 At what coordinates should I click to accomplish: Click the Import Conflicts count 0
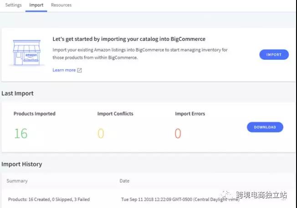tap(101, 133)
